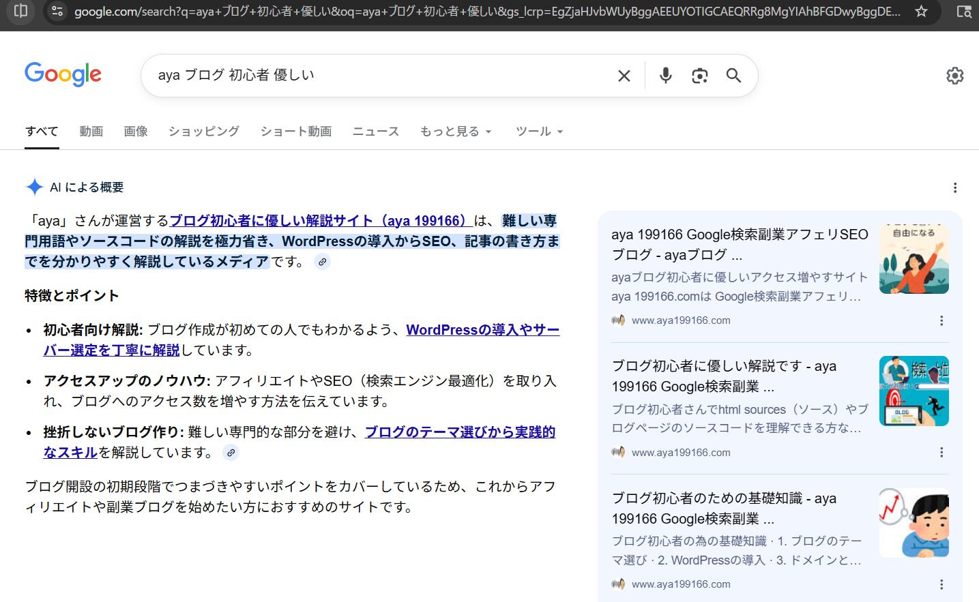This screenshot has width=979, height=602.
Task: Open the reading mode search icon at top right
Action: point(963,11)
